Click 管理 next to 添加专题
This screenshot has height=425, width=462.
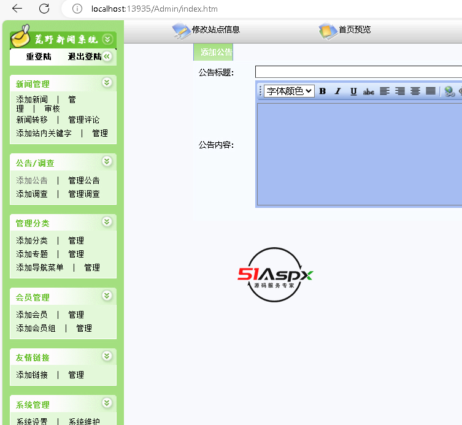point(76,254)
